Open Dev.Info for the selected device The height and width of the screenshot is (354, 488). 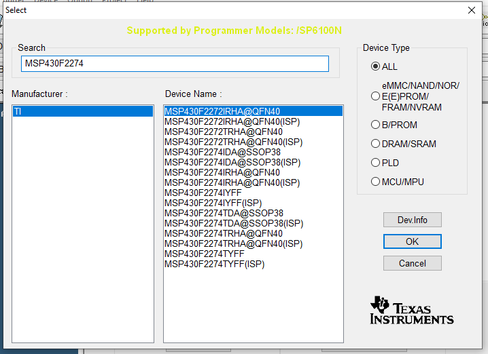pos(412,220)
